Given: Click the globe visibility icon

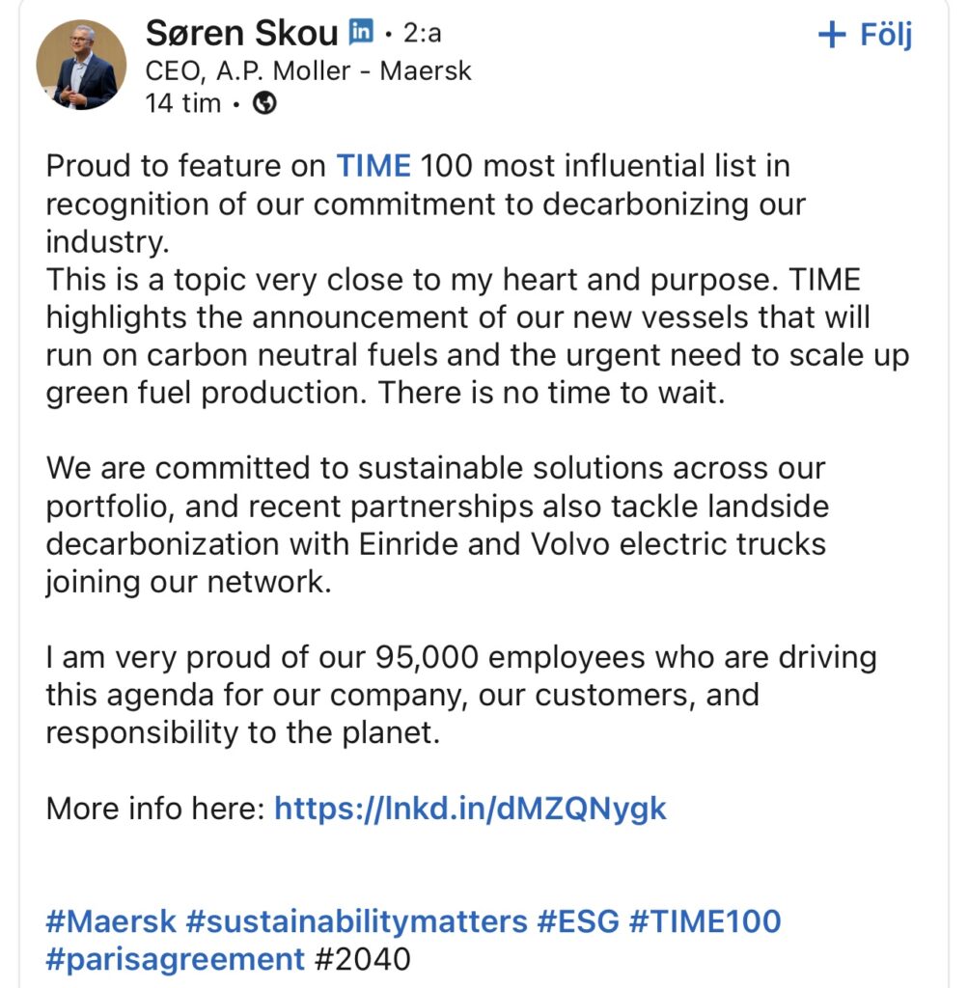Looking at the screenshot, I should coord(264,102).
